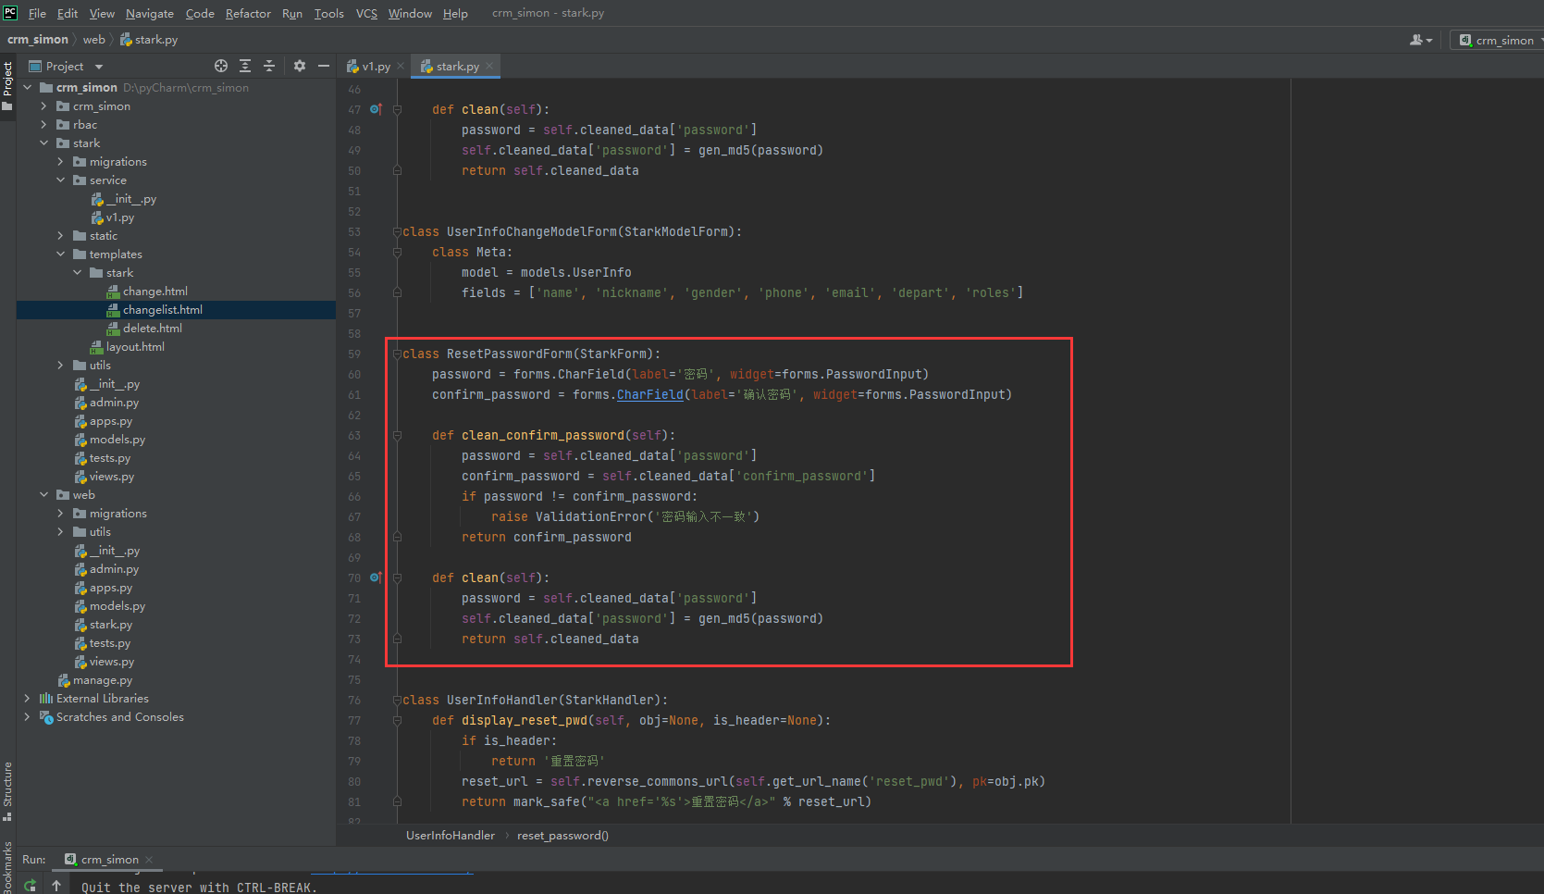Fold the display_reset_pwd method at line 77
Image resolution: width=1544 pixels, height=894 pixels.
397,720
